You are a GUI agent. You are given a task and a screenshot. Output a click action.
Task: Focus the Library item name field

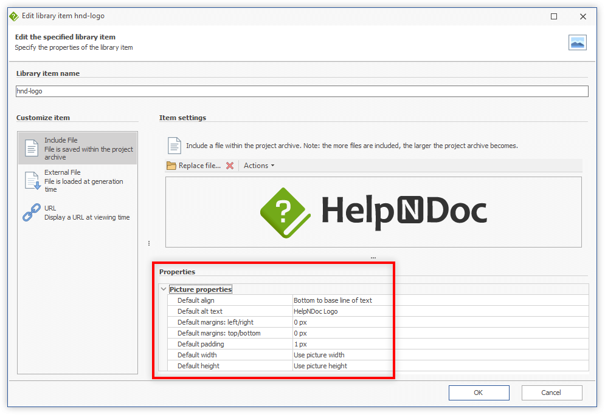point(302,91)
